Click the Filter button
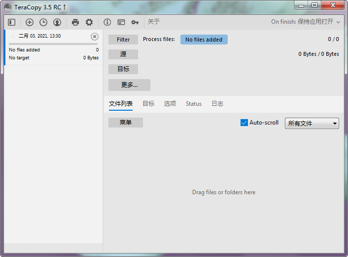This screenshot has height=257, width=348. point(123,40)
